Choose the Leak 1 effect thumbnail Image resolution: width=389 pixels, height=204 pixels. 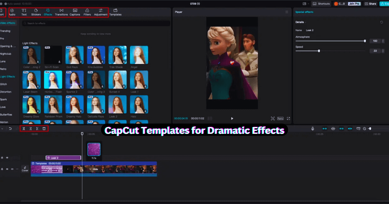[x=139, y=80]
